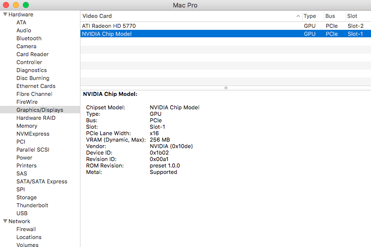Open Parallel SCSI entry

(33, 150)
